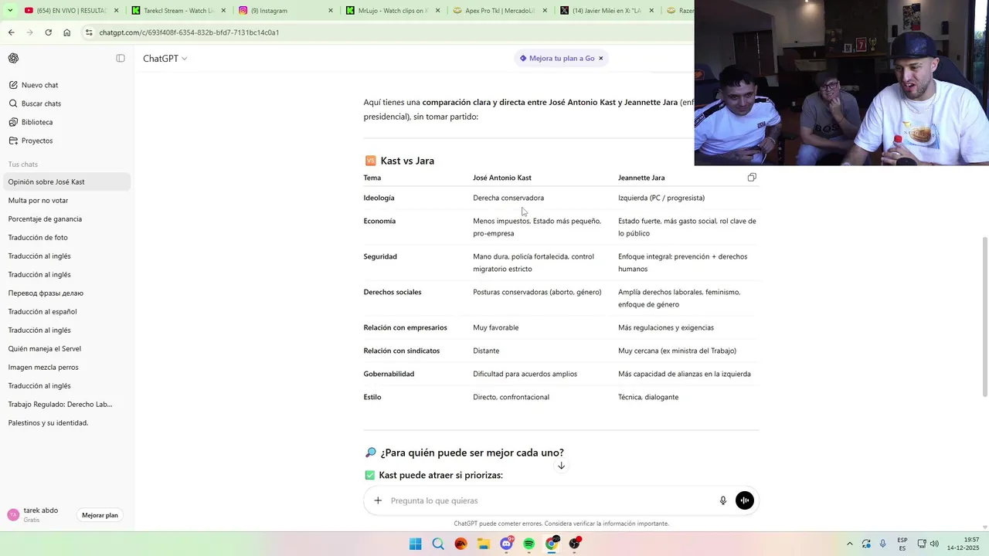
Task: Go back in browser history
Action: 11,32
